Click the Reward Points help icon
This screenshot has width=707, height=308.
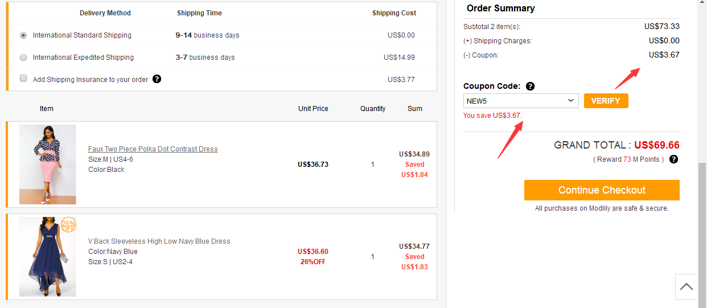pos(674,159)
